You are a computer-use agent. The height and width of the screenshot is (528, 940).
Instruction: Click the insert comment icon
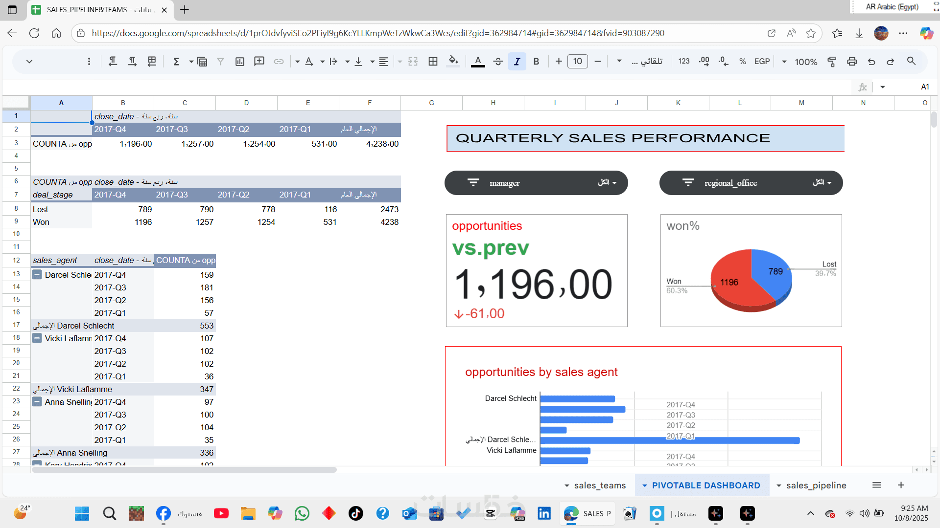(x=259, y=62)
